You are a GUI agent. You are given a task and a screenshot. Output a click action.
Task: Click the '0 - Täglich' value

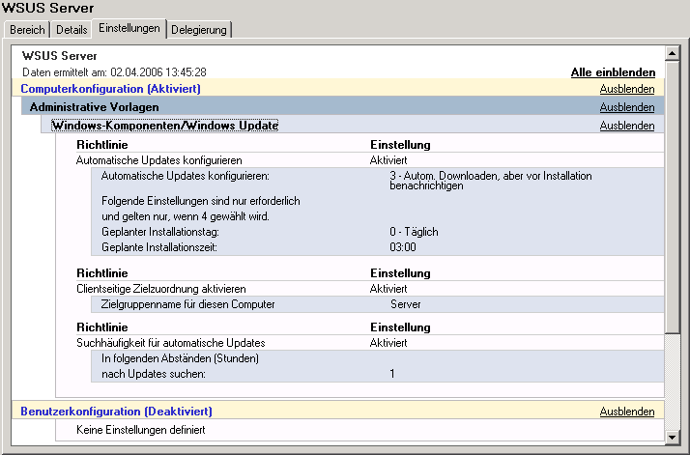(414, 232)
